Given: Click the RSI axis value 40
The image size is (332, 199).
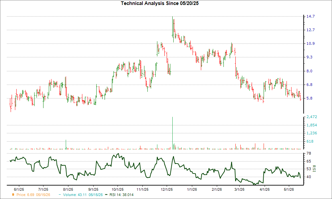Looking at the screenshot, I should tap(308, 177).
